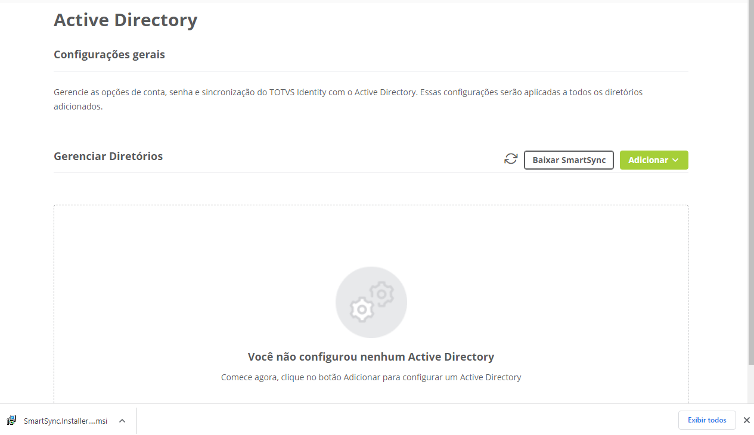The width and height of the screenshot is (754, 435).
Task: Expand the chevron arrow on Adicionar
Action: coord(675,160)
